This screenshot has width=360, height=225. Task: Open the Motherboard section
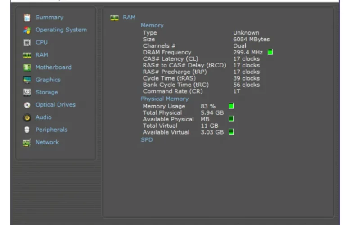pyautogui.click(x=54, y=67)
